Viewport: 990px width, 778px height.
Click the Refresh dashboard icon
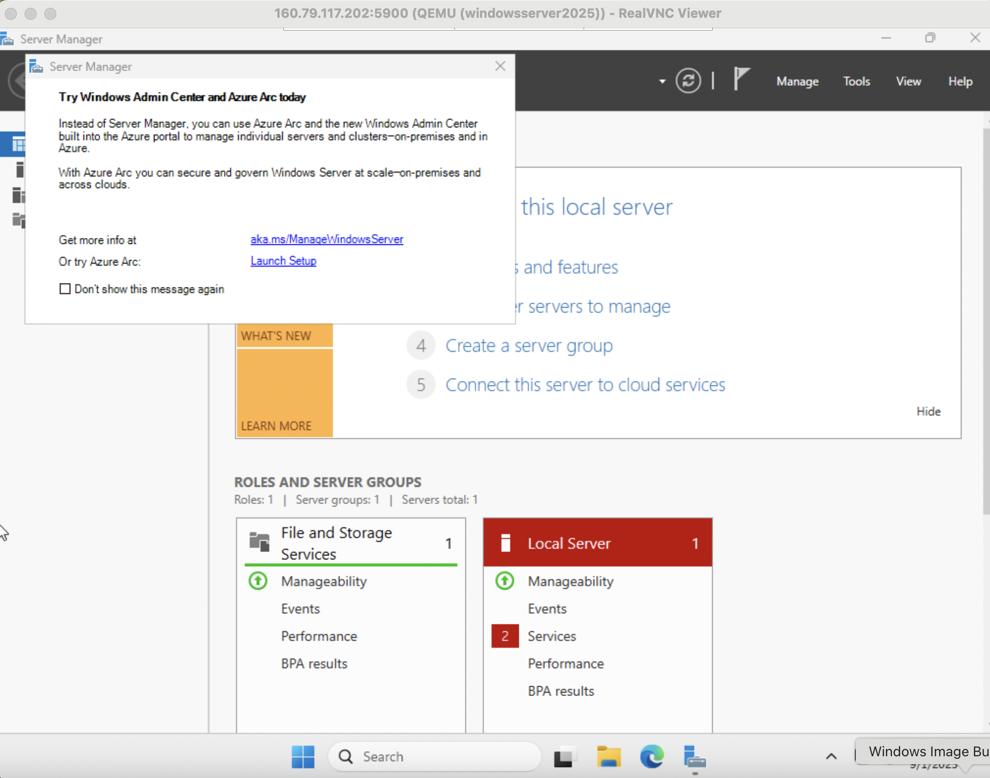click(x=688, y=81)
